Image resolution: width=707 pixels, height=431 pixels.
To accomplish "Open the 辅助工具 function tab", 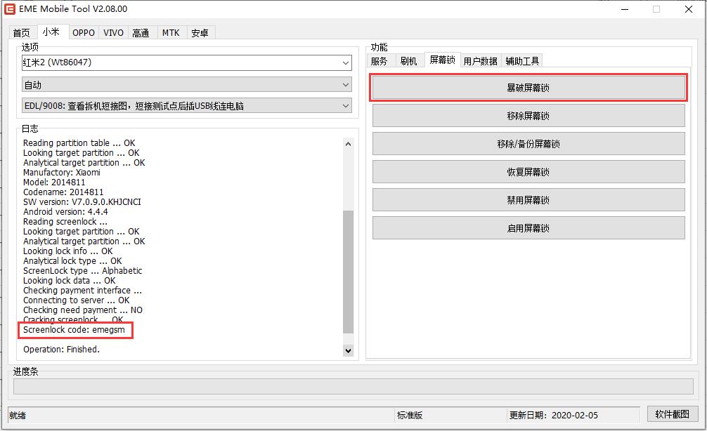I will tap(522, 61).
